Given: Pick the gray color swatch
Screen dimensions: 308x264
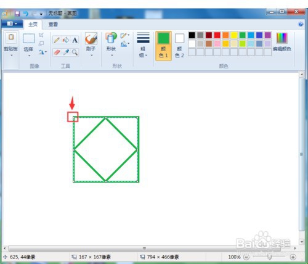Looking at the screenshot, I should (200, 35).
